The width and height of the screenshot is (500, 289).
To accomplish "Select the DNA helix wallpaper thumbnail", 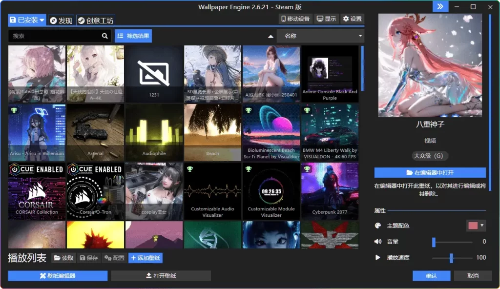I will pyautogui.click(x=213, y=235).
